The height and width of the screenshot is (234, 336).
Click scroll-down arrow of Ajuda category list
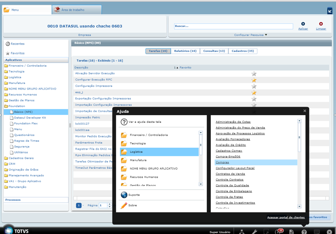pyautogui.click(x=201, y=184)
